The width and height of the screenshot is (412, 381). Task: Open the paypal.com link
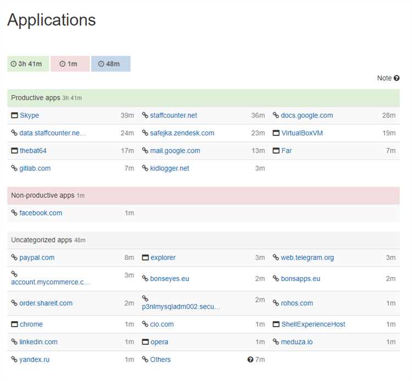[37, 258]
